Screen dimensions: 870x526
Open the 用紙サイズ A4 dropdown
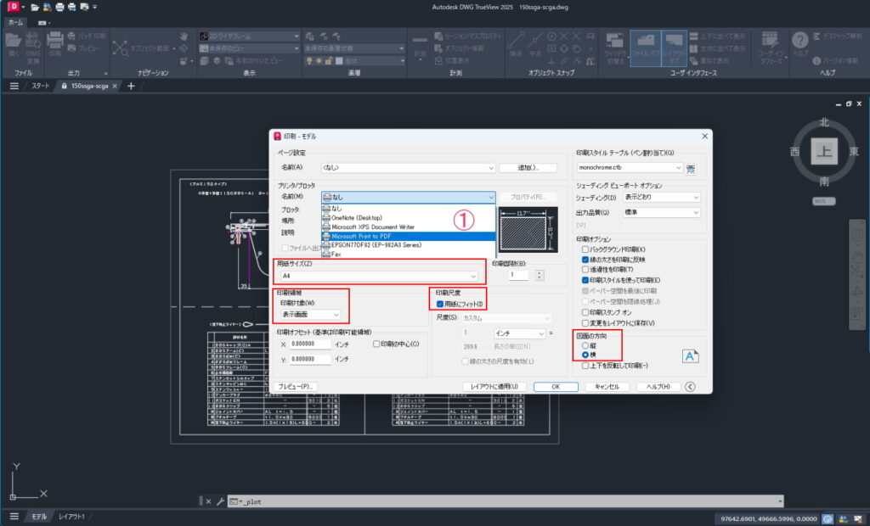(x=473, y=276)
